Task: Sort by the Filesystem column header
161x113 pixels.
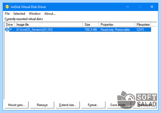Action: tap(143, 24)
